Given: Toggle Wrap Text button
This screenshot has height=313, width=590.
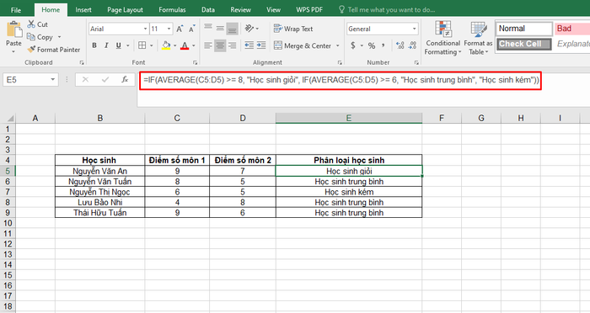Looking at the screenshot, I should coord(293,29).
